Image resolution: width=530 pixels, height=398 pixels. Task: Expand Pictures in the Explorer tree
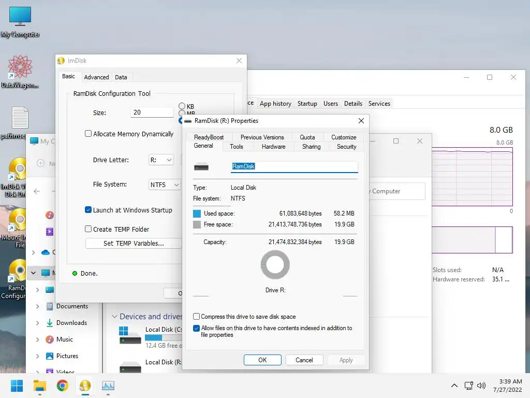37,356
